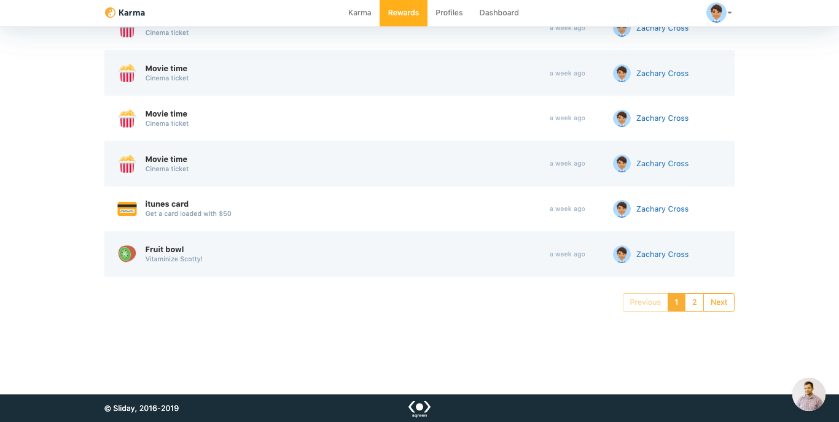839x422 pixels.
Task: Open Zachary Cross link in itunes card row
Action: [662, 209]
